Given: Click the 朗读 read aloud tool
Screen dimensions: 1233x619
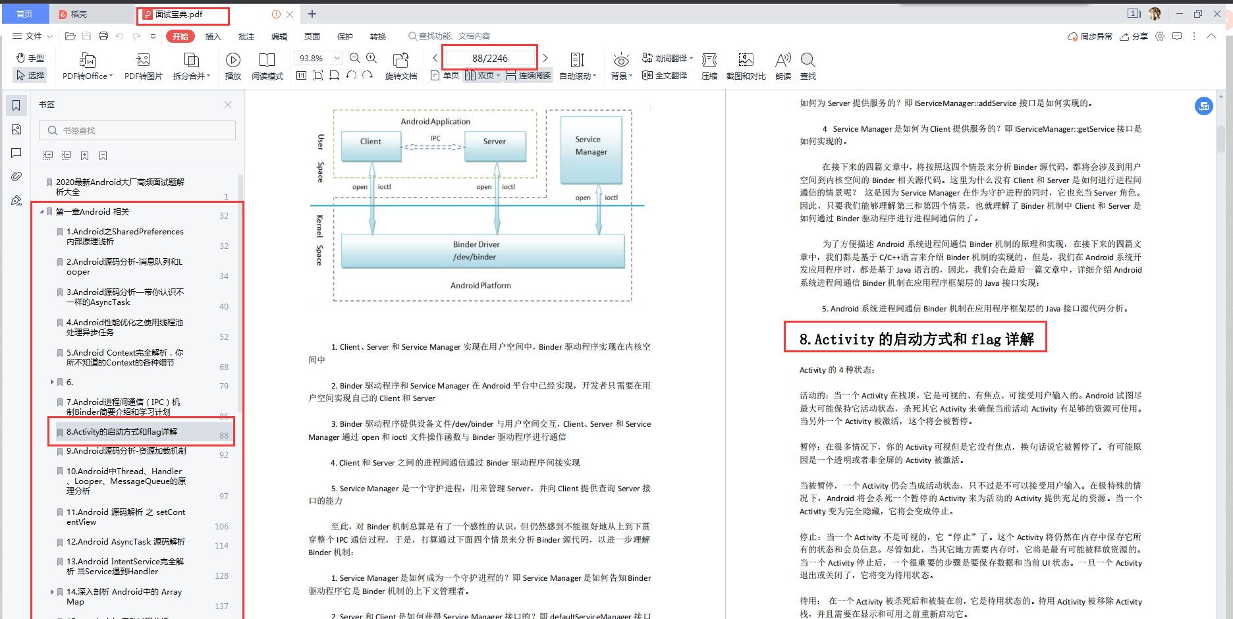Looking at the screenshot, I should pos(783,67).
